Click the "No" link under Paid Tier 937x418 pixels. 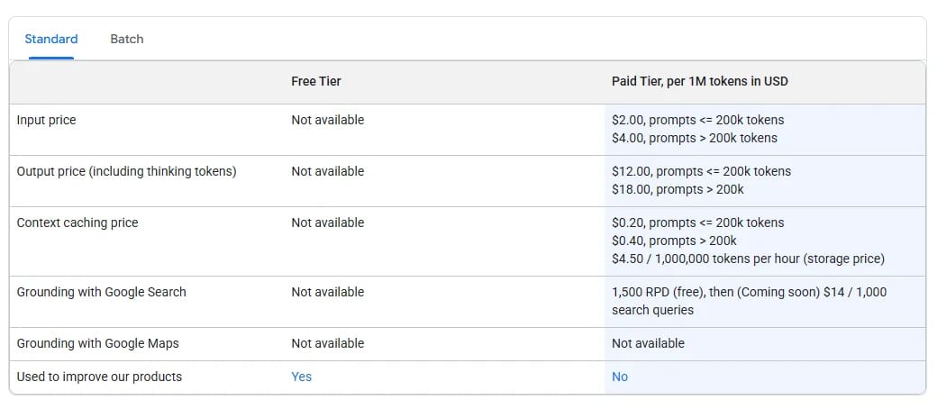click(620, 377)
